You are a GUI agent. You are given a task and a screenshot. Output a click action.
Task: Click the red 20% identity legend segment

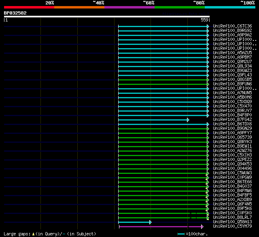[29, 7]
